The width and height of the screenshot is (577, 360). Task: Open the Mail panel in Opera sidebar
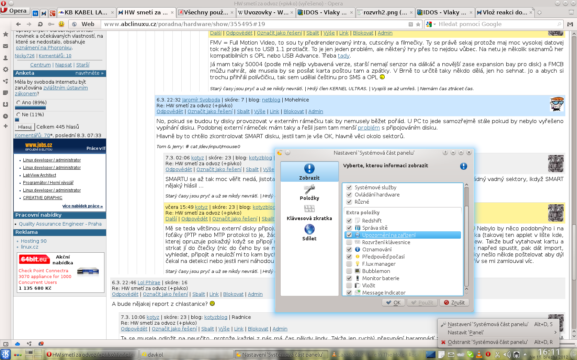point(5,46)
